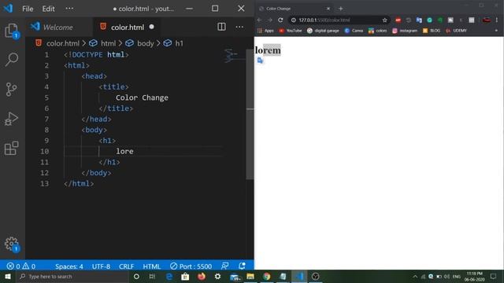Select the color.html editor tab

(127, 27)
